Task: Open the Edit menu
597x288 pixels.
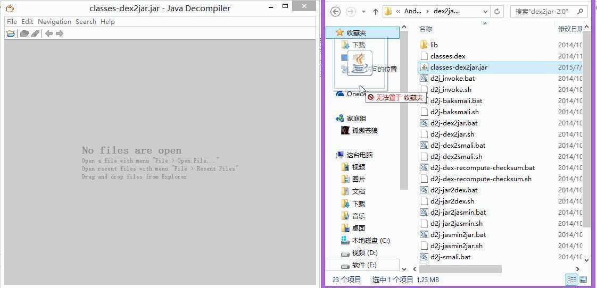Action: click(x=28, y=22)
